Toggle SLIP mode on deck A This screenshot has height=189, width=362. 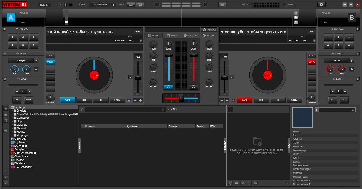(50, 55)
